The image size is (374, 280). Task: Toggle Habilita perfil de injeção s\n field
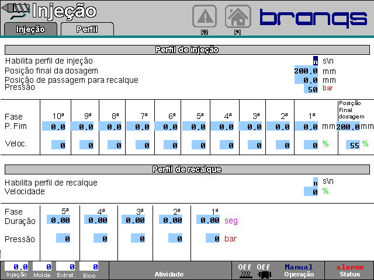[x=316, y=61]
